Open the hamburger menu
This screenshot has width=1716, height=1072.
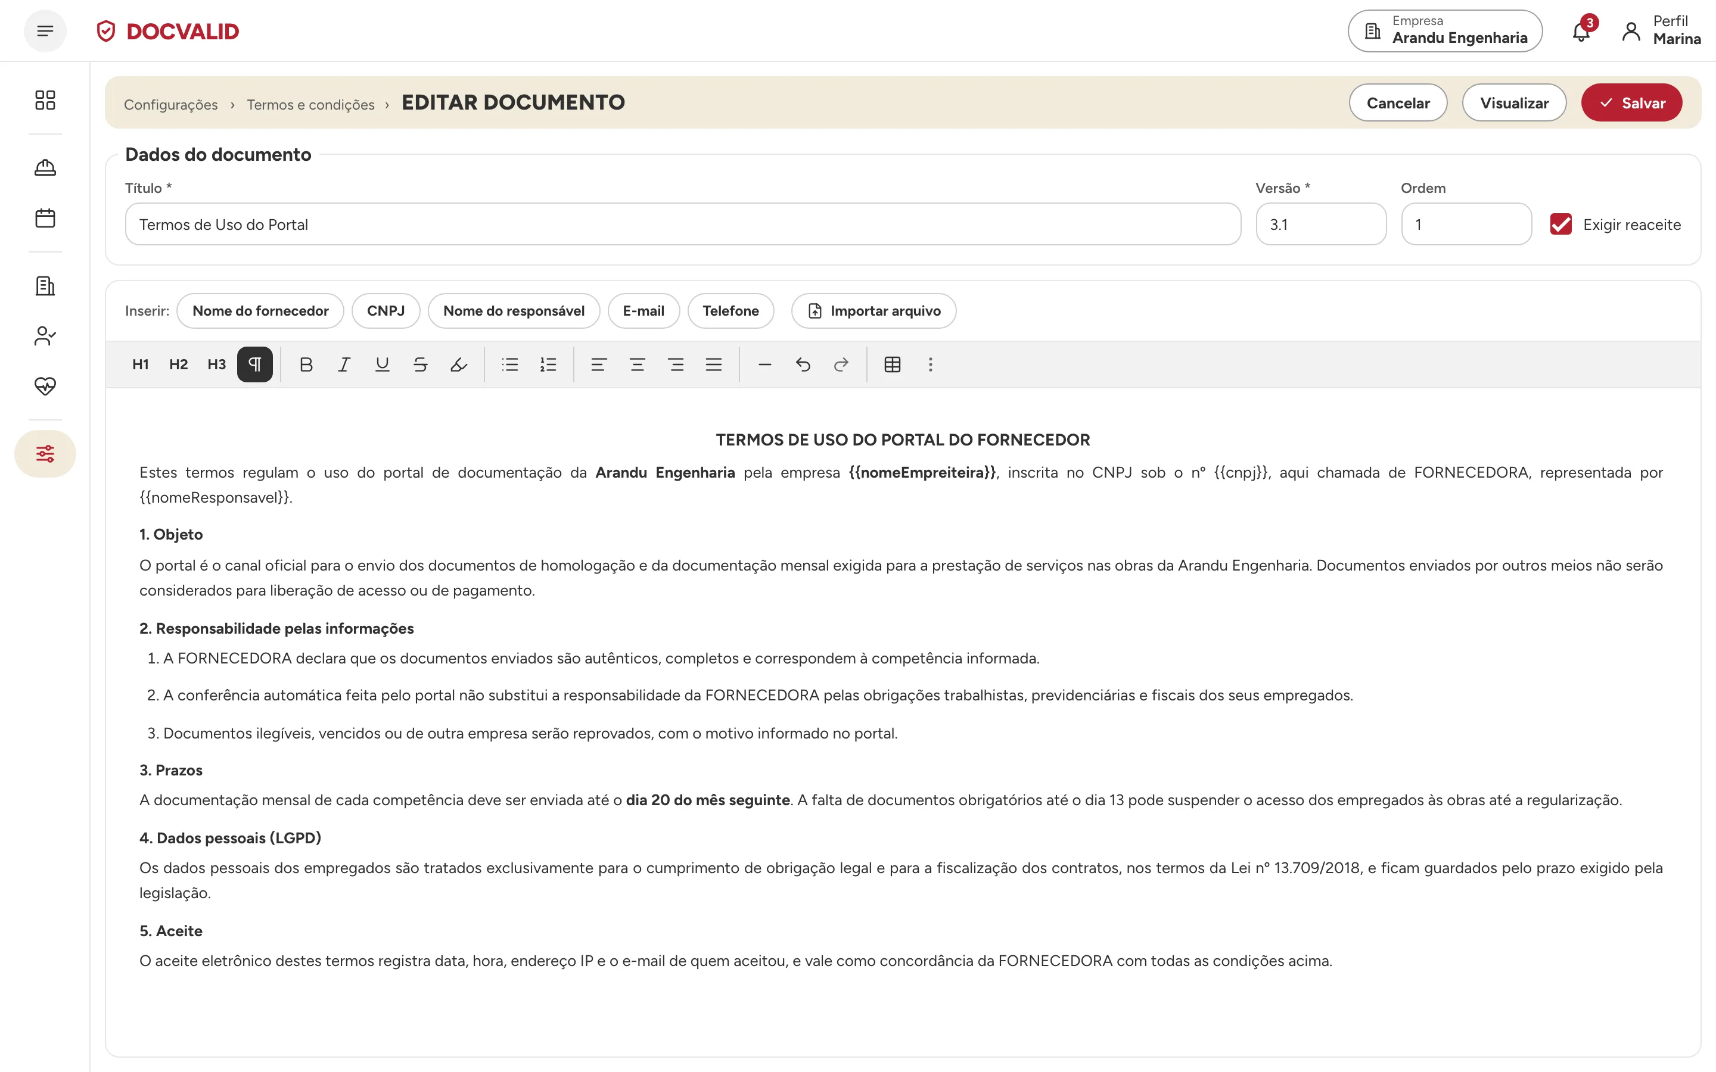45,31
